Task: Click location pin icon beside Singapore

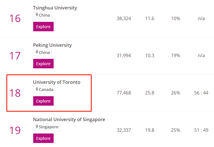Action: [37, 127]
